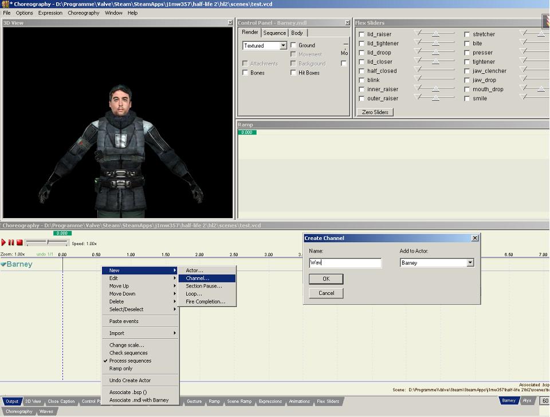
Task: Toggle the Bones checkbox
Action: tap(245, 73)
